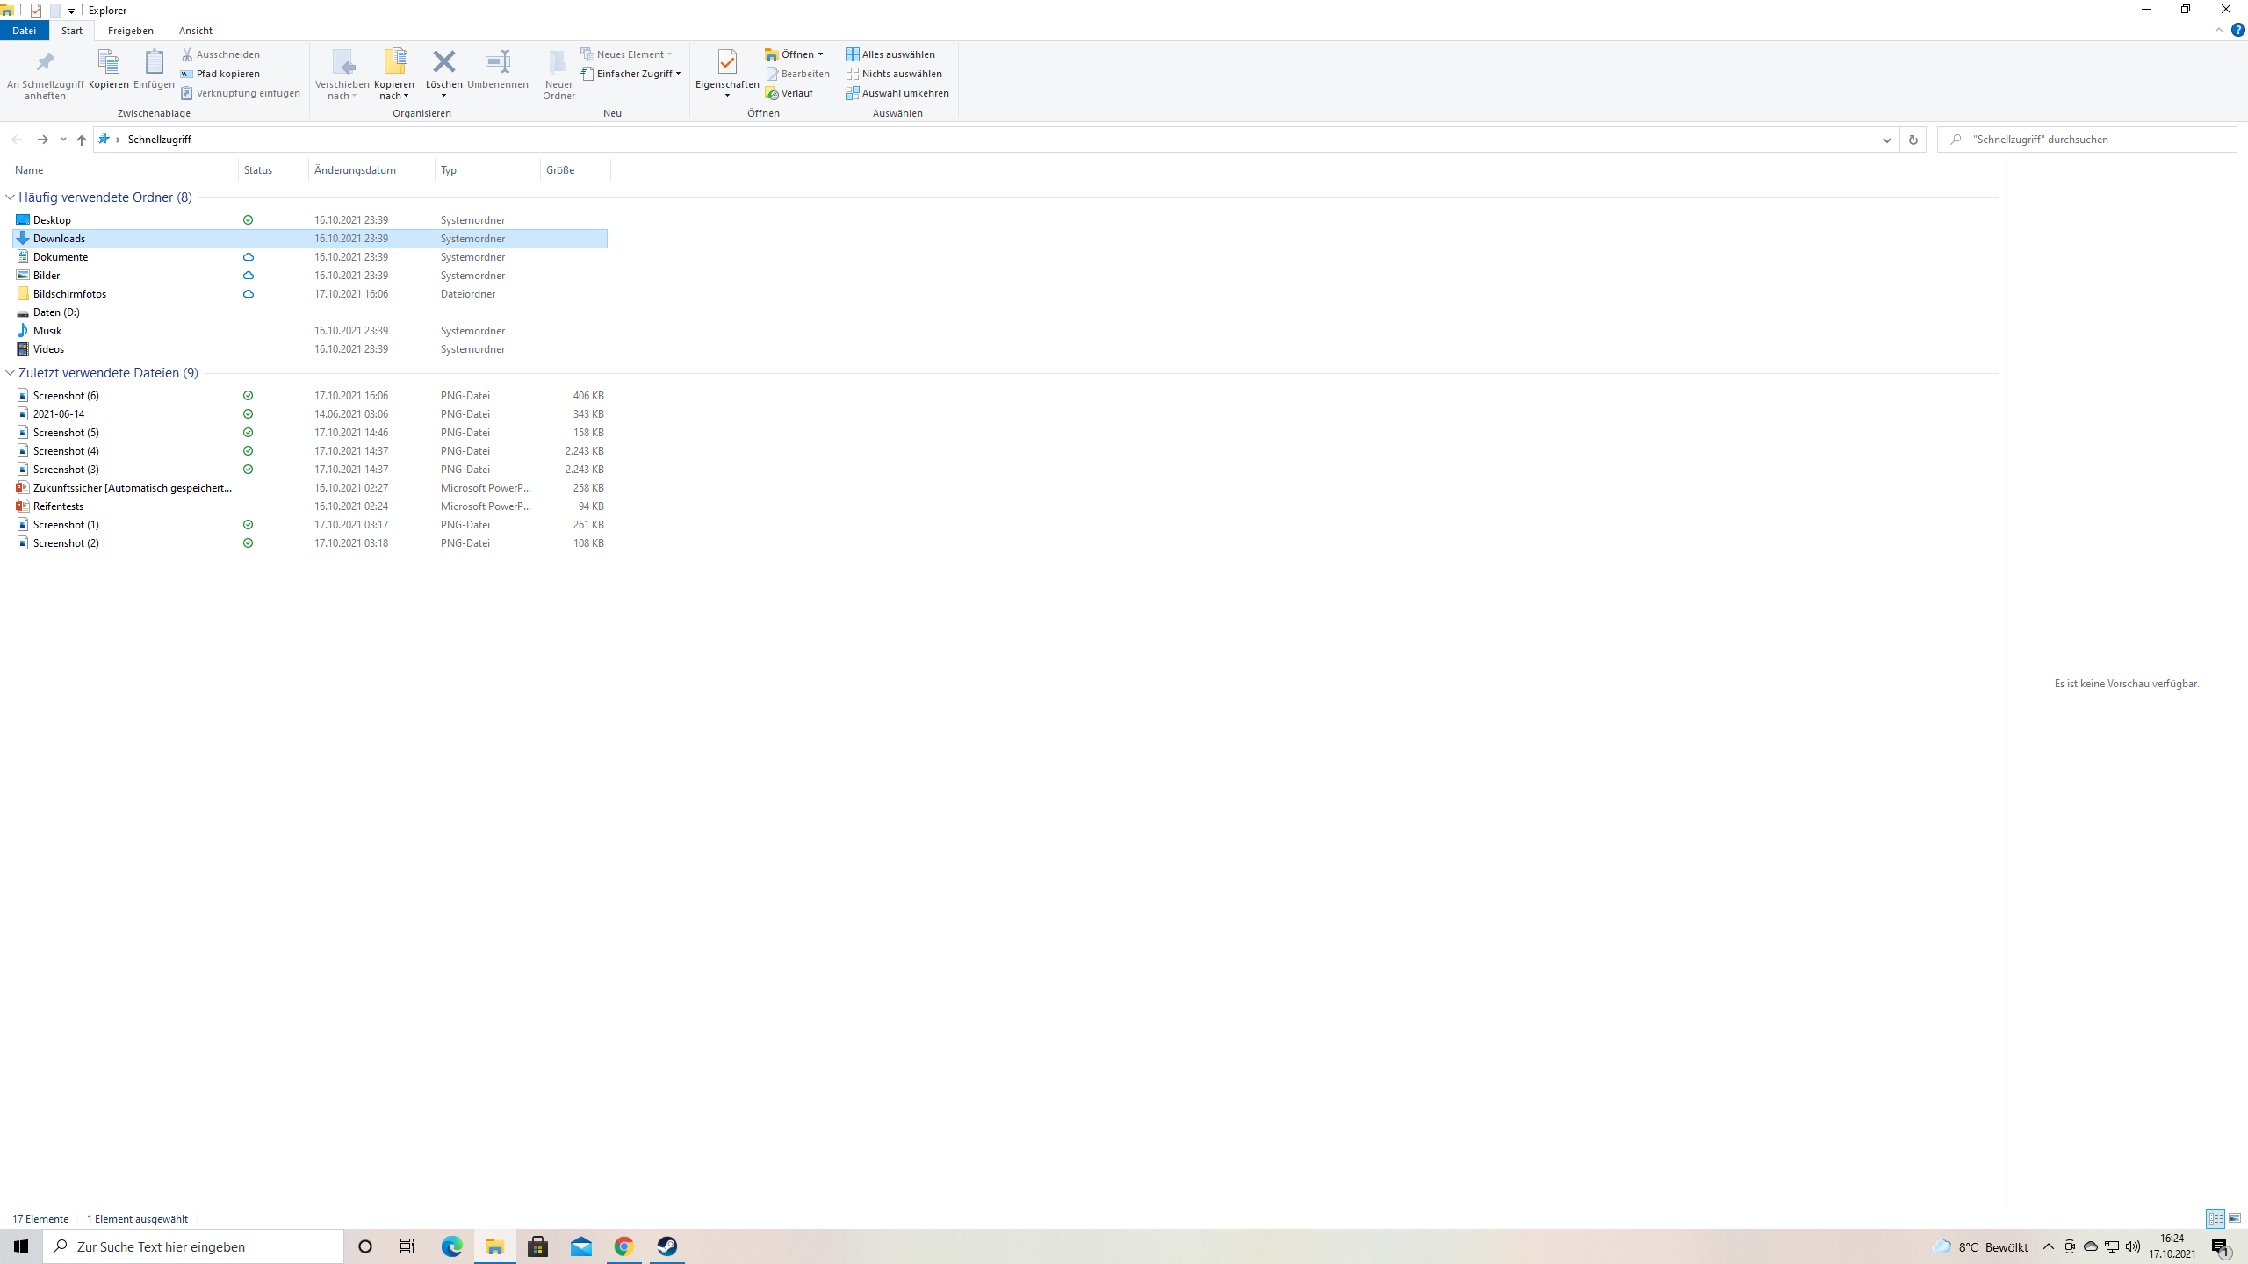Viewport: 2248px width, 1264px height.
Task: Click the Verlauf history button
Action: tap(796, 93)
